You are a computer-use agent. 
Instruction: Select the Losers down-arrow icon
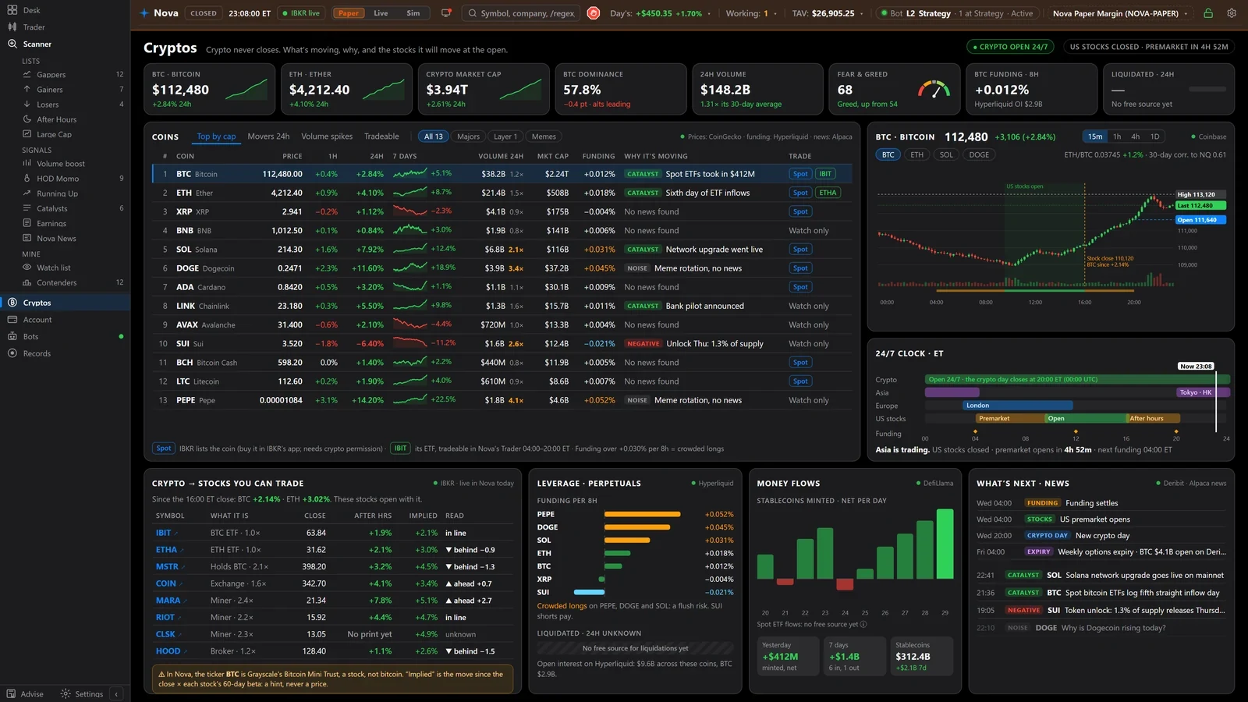pyautogui.click(x=27, y=104)
